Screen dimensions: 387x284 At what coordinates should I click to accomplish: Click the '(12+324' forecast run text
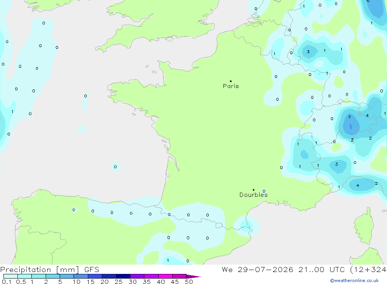(368, 270)
